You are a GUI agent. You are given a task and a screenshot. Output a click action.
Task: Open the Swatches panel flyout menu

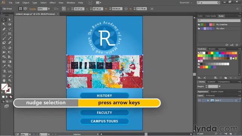(239, 49)
